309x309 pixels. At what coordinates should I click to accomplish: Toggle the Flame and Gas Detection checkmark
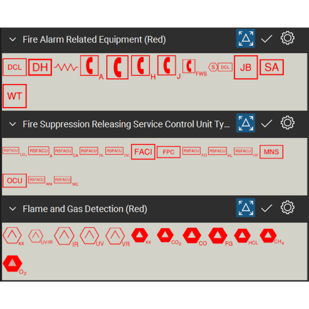267,208
